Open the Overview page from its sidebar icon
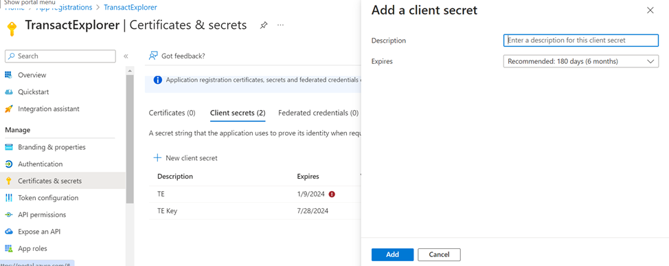 [8, 75]
